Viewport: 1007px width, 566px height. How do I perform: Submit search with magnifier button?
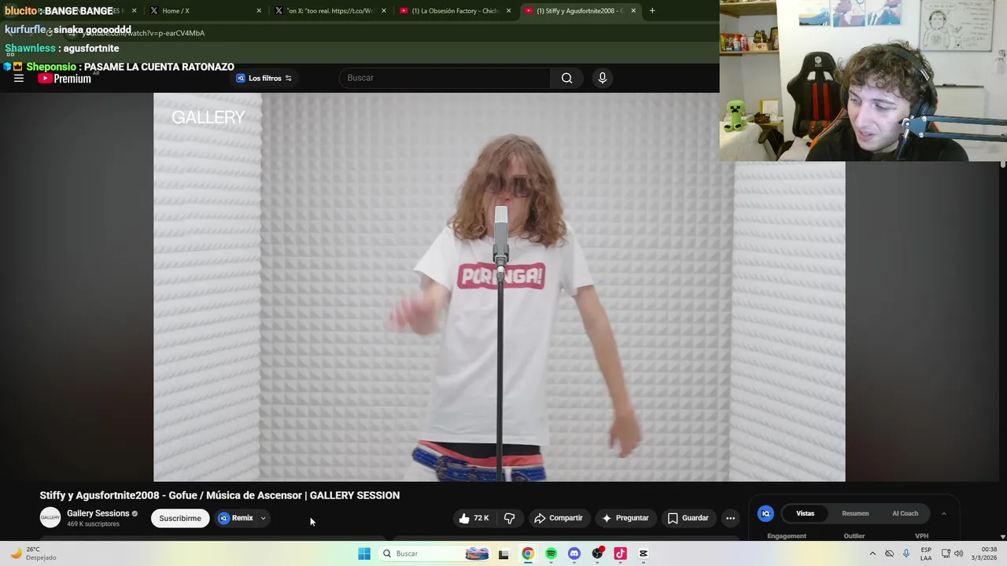coord(566,78)
